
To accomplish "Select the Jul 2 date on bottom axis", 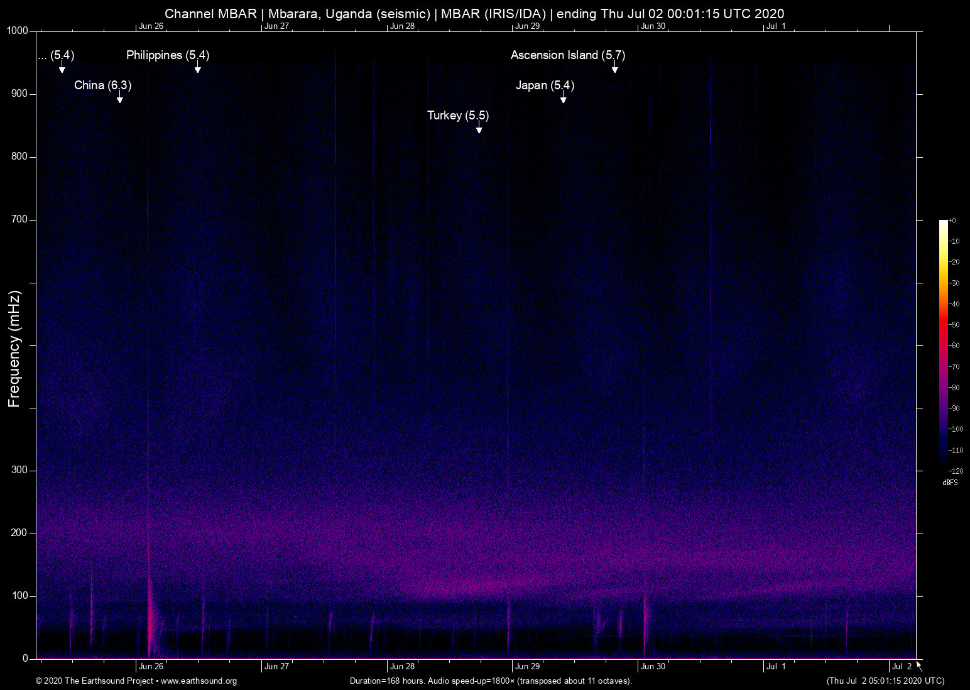I will tap(901, 667).
